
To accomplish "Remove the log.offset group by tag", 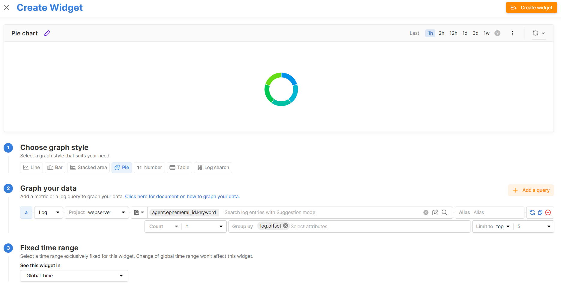I will pyautogui.click(x=285, y=226).
